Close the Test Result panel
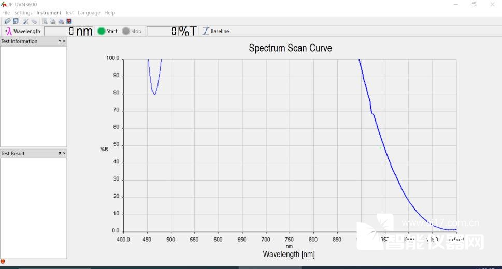The width and height of the screenshot is (502, 269). pyautogui.click(x=64, y=153)
